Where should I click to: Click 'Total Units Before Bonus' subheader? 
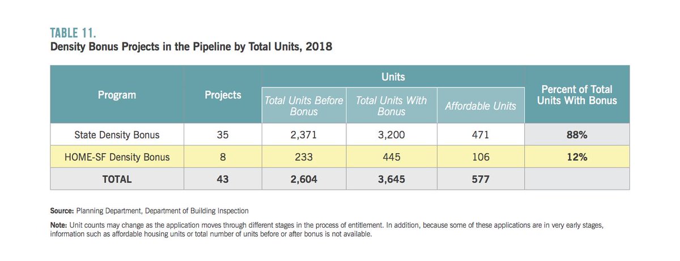pos(304,106)
